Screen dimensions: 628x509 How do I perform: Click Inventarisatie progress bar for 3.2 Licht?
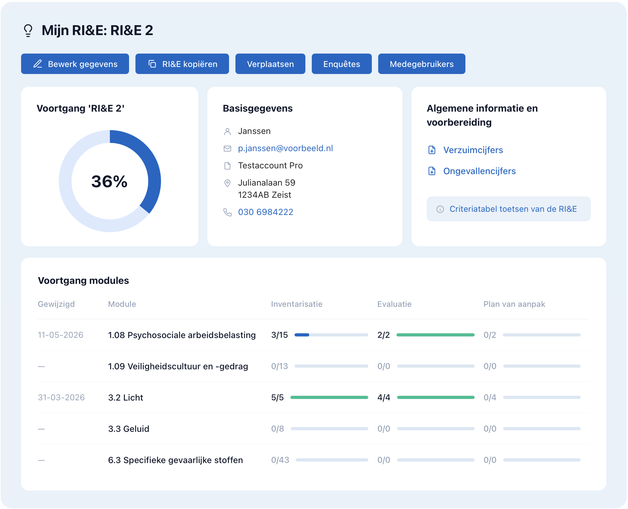pyautogui.click(x=329, y=397)
